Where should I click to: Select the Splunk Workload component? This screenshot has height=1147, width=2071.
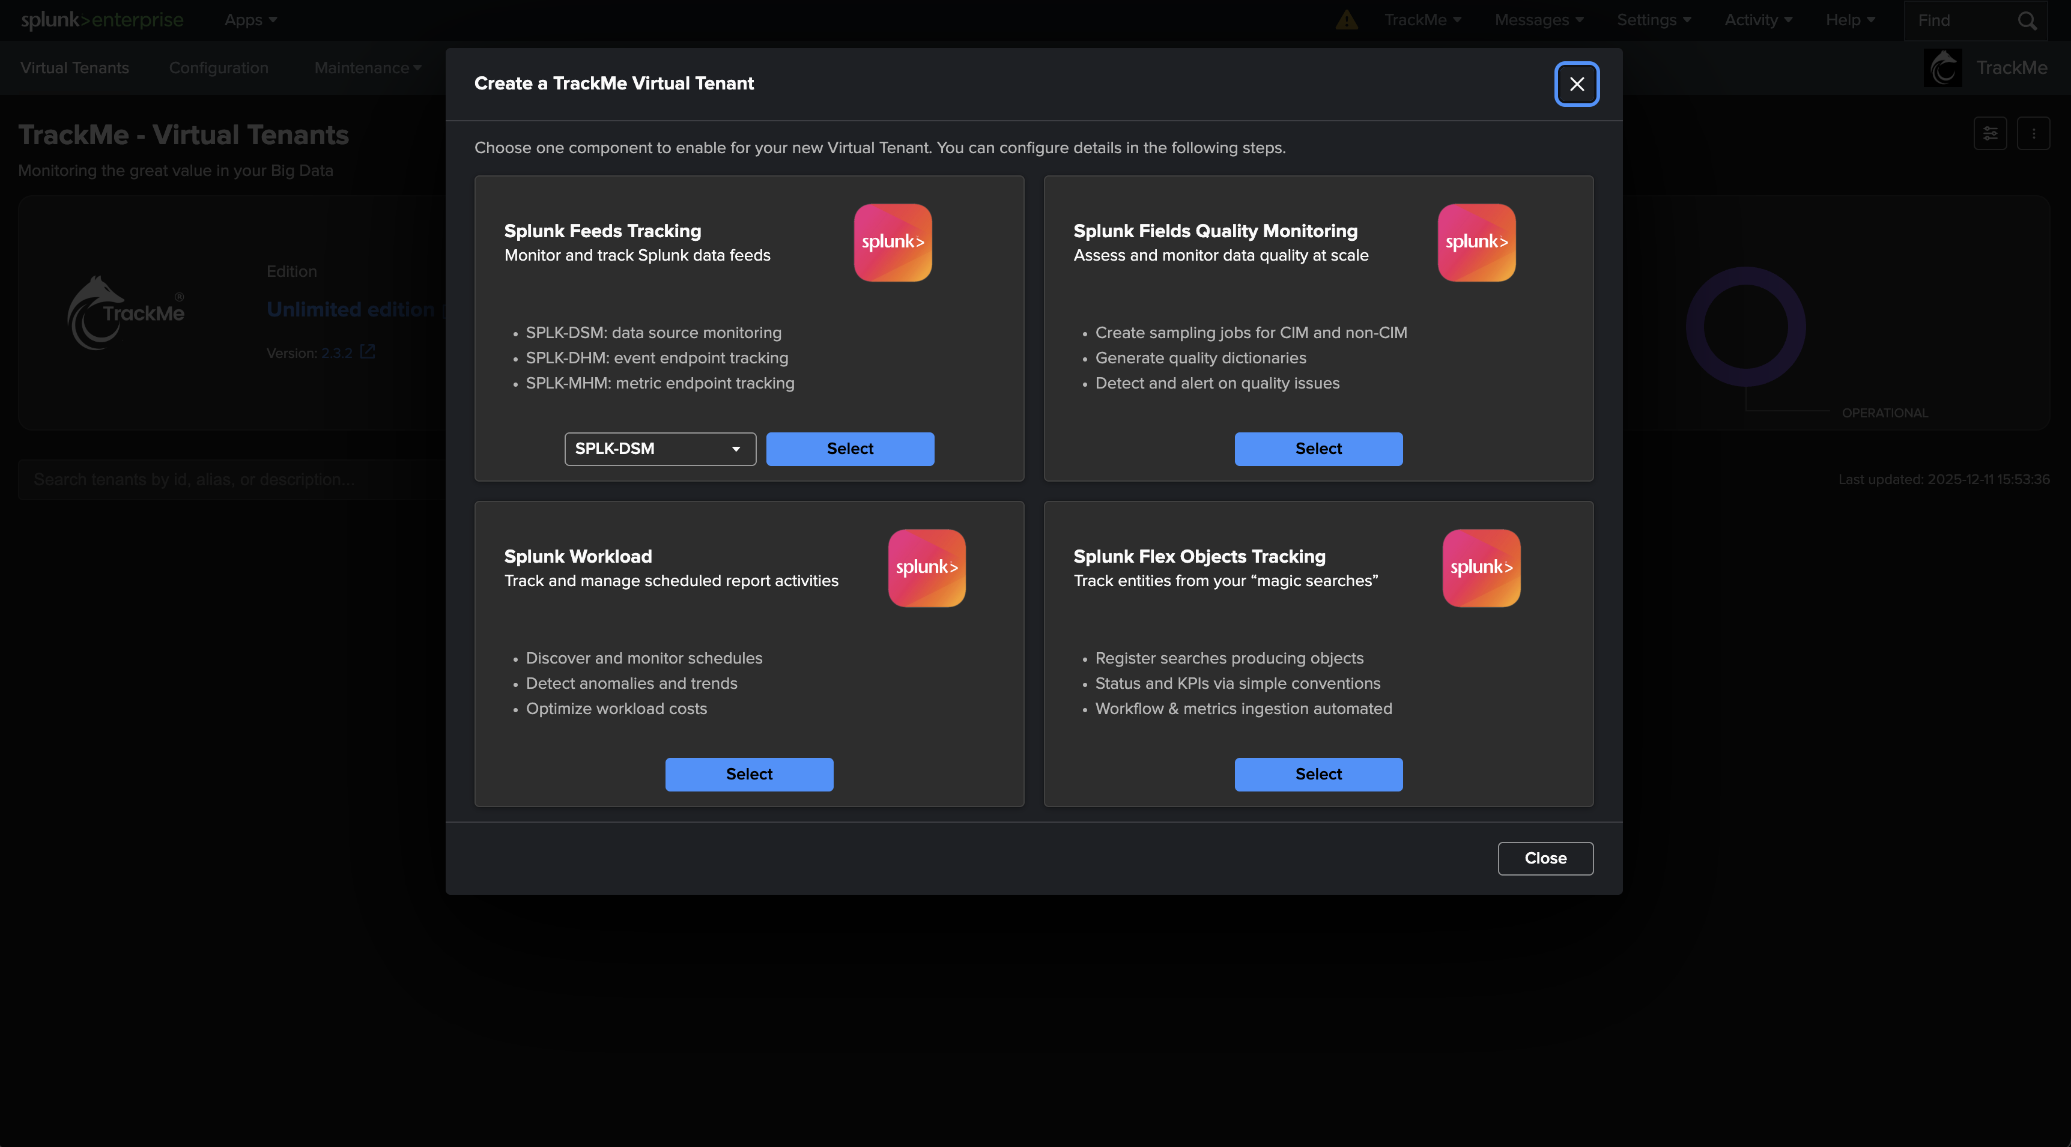(748, 774)
